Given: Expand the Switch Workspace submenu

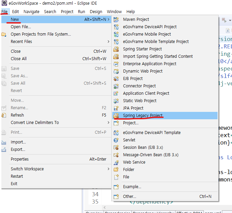Looking at the screenshot, I should coord(109,169).
